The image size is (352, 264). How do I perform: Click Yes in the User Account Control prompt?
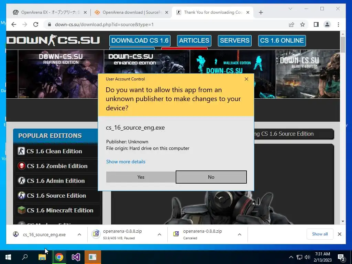click(141, 177)
